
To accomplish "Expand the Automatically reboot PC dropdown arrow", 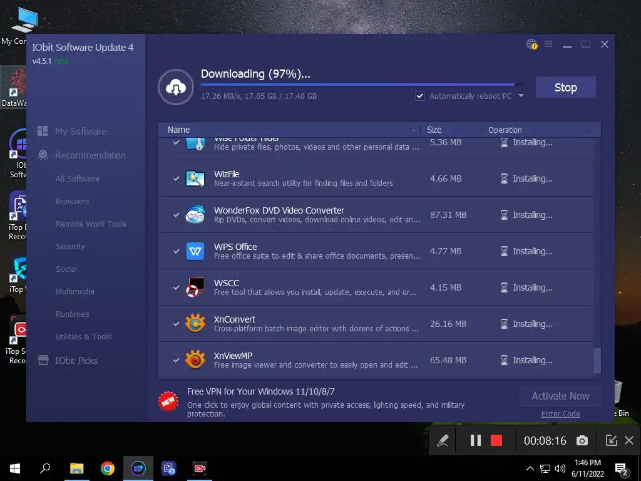I will coord(521,96).
